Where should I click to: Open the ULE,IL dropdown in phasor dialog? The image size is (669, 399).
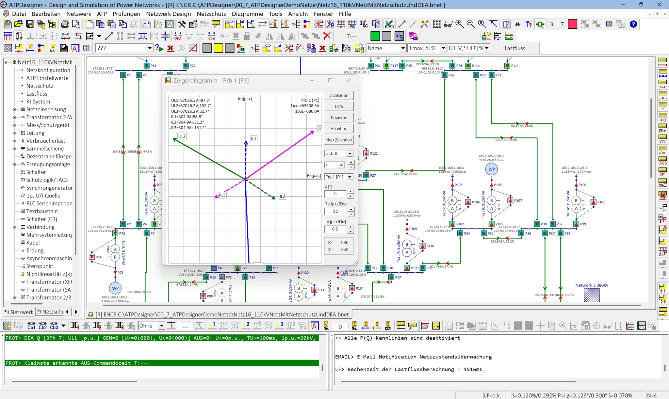[350, 153]
